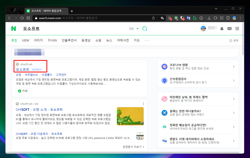Viewport: 250px width, 158px height.
Task: Switch to the 인플루언서 tab
Action: click(x=69, y=41)
